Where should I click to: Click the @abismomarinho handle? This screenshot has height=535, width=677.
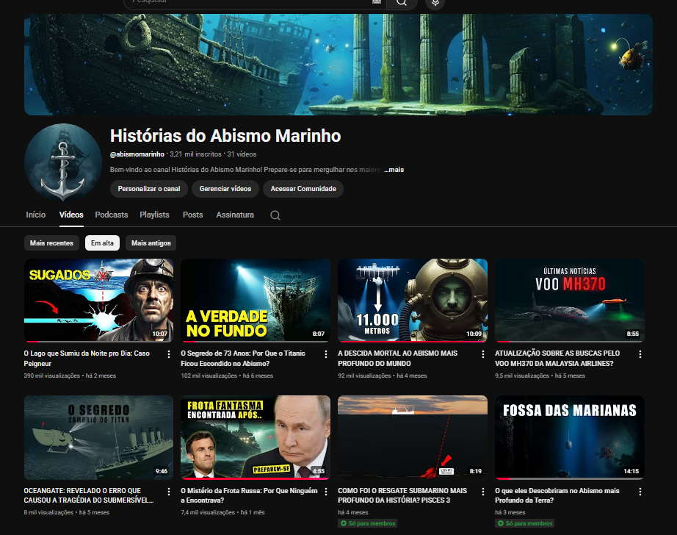point(137,154)
